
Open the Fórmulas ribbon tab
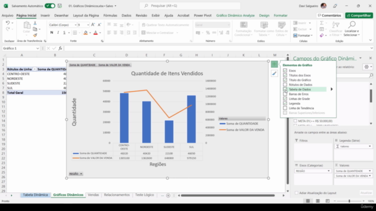110,15
